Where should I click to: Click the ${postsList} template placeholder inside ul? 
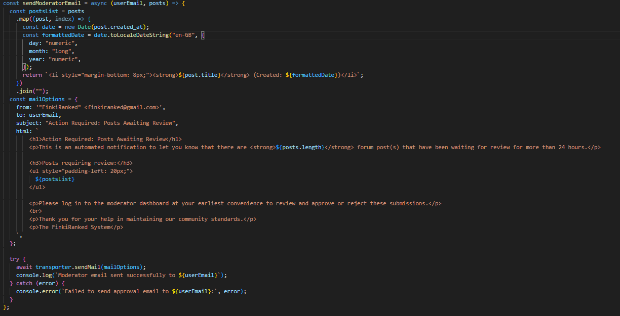click(x=55, y=179)
